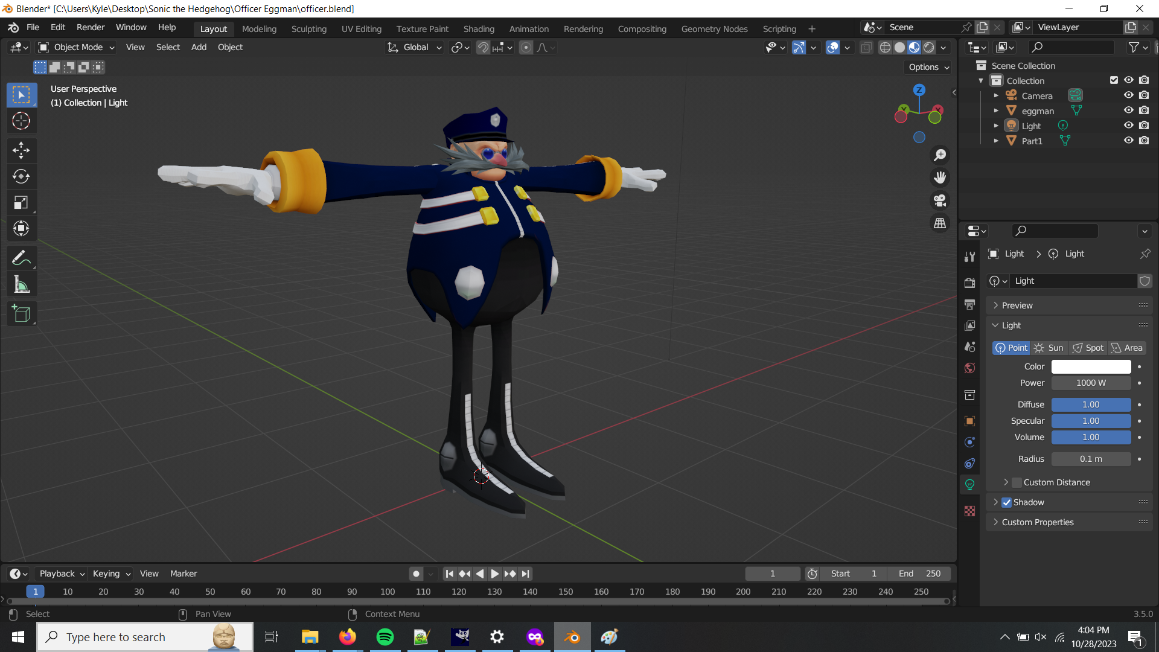Uncheck the Collection exclude checkbox
Viewport: 1159px width, 652px height.
tap(1114, 80)
